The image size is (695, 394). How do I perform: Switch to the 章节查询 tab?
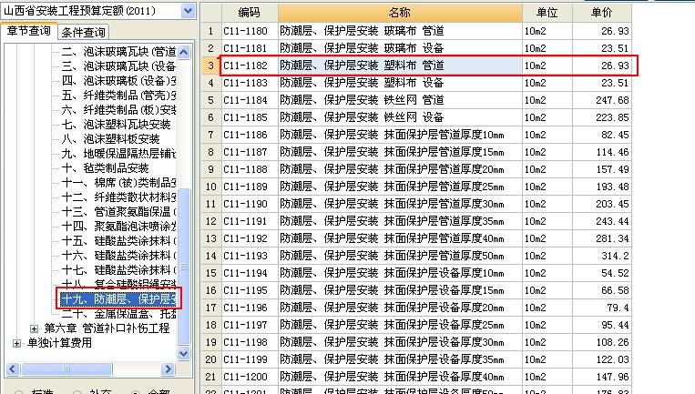coord(29,31)
